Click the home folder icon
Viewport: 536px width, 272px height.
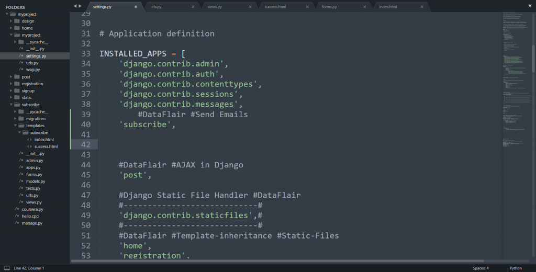[17, 28]
